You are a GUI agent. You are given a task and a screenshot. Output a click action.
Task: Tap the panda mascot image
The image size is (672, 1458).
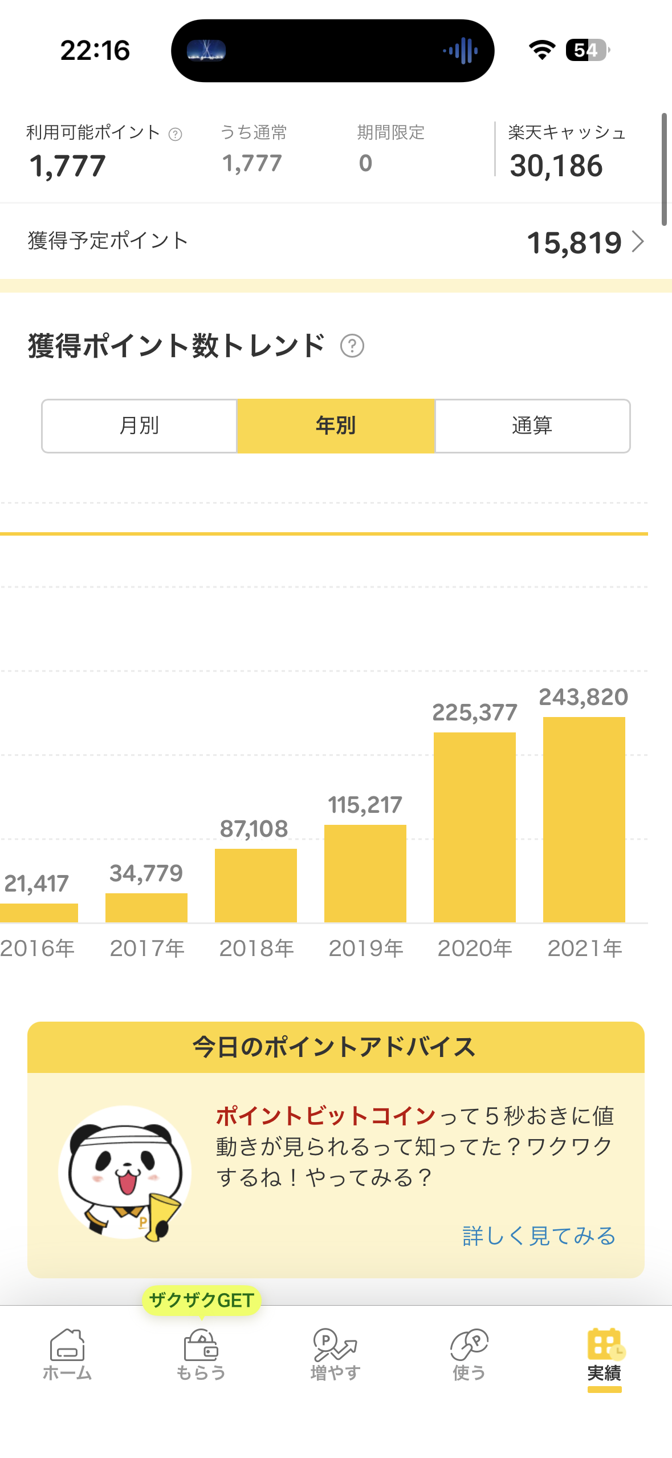124,1173
